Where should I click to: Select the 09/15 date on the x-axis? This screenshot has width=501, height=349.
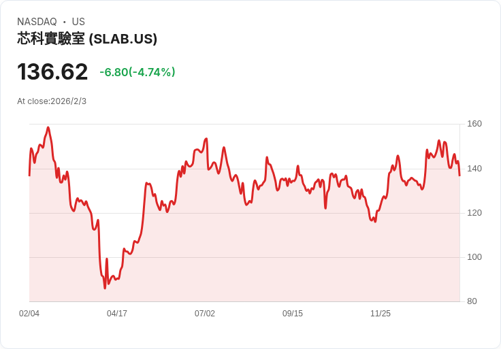tap(293, 314)
